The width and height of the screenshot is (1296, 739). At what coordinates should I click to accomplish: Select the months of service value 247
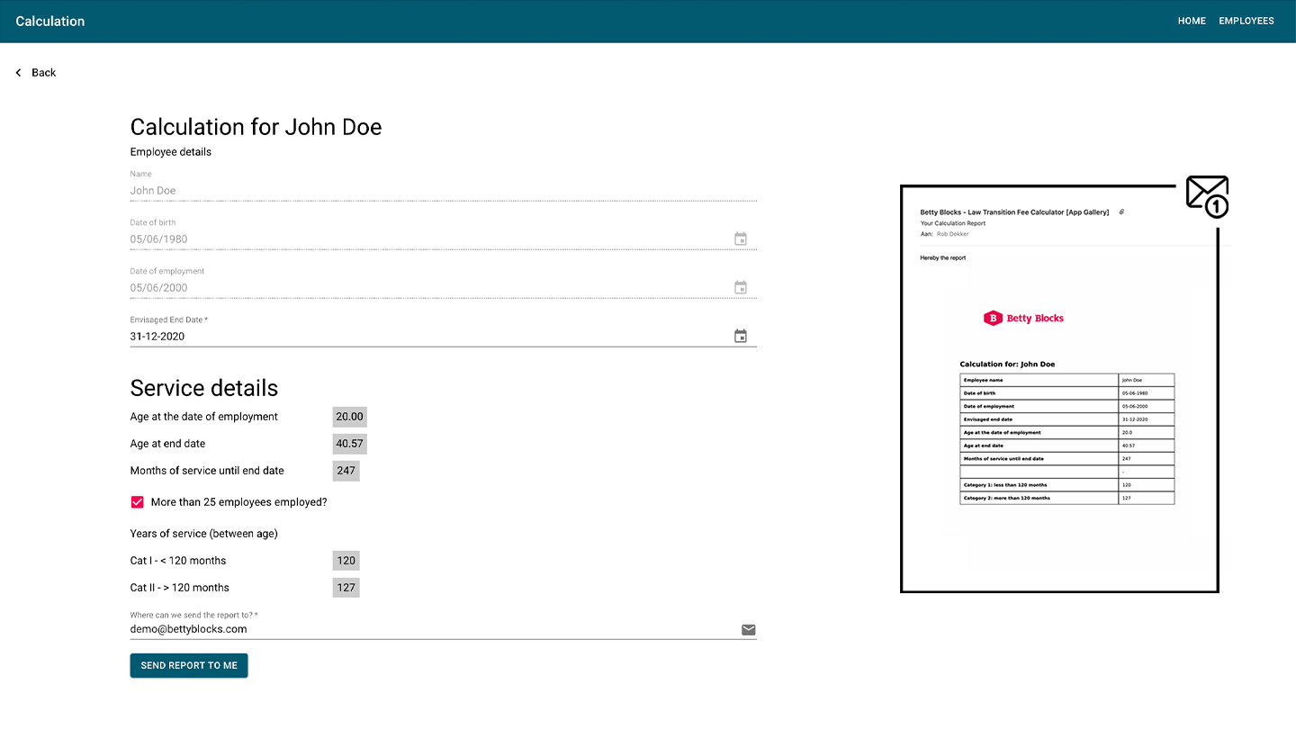click(x=346, y=471)
